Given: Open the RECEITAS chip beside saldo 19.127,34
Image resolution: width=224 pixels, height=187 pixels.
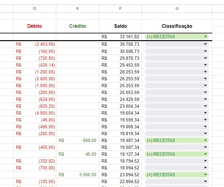Looking at the screenshot, I should pos(177,154).
